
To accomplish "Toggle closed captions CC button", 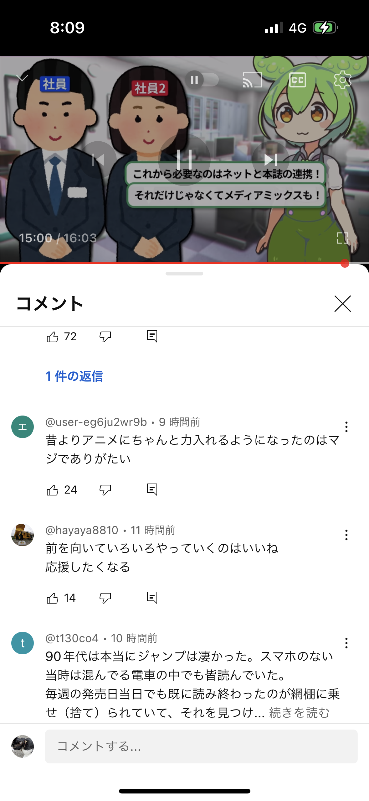I will 297,80.
